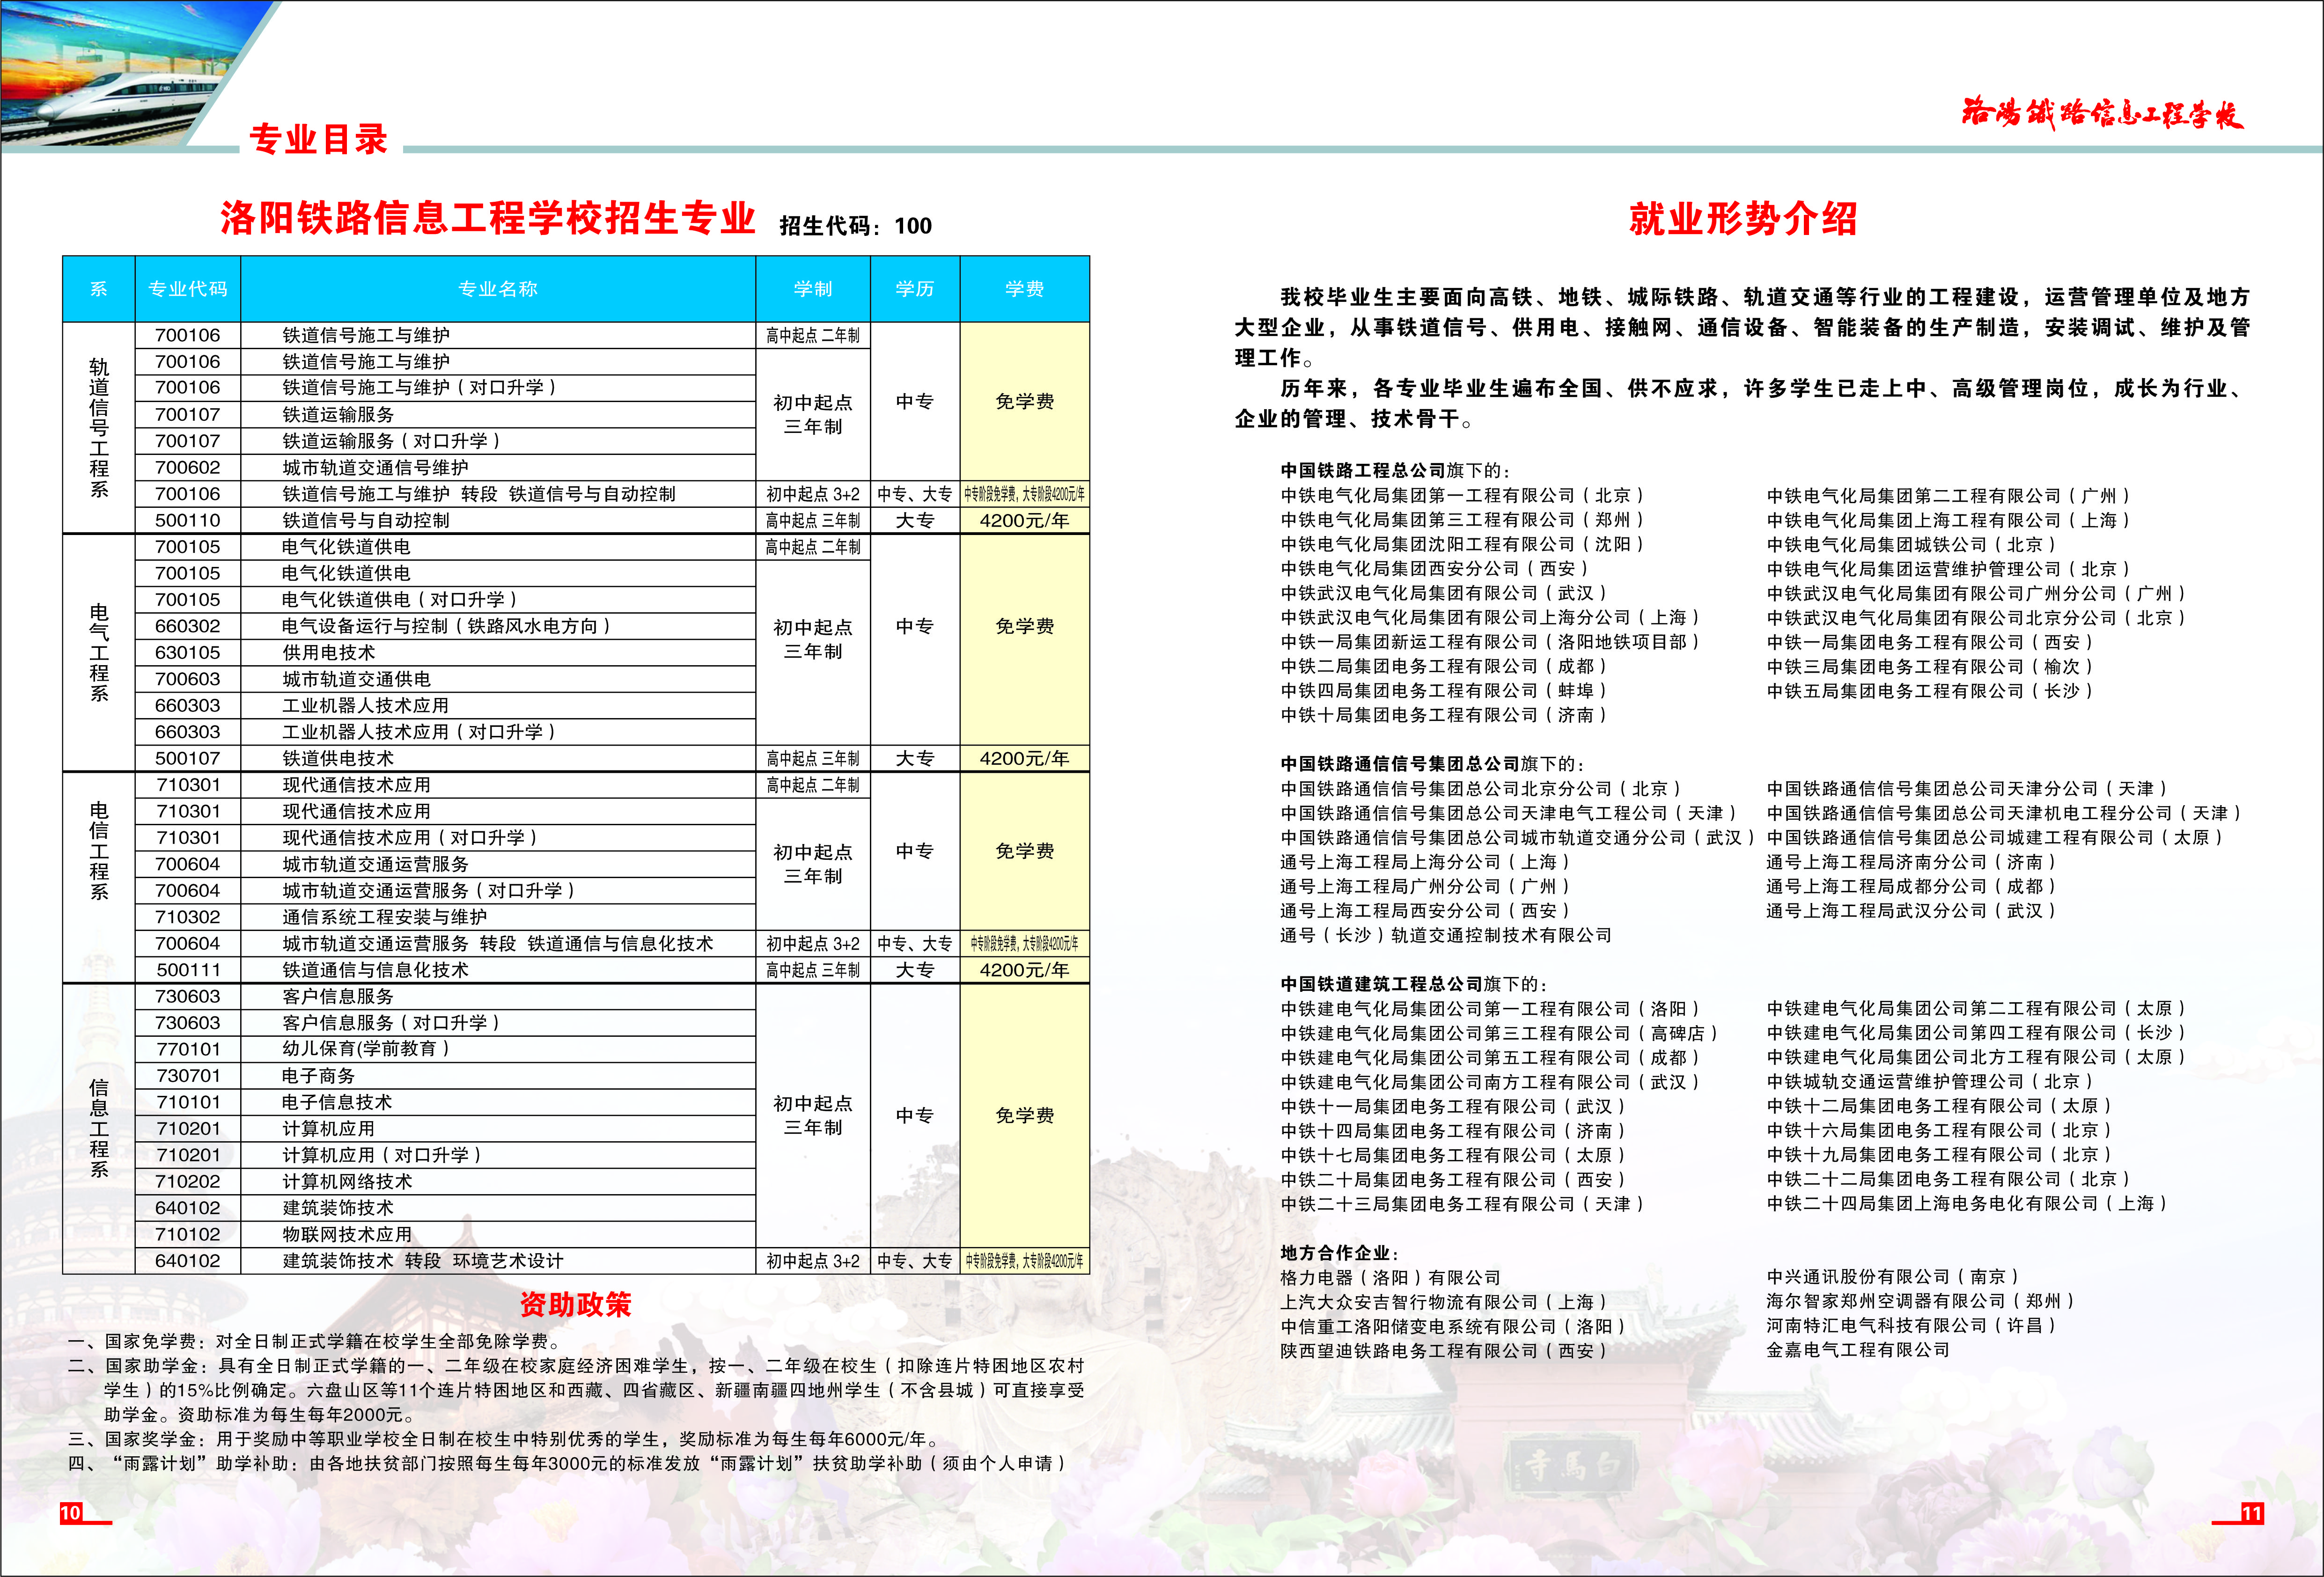Click the 资助政策 heading
The height and width of the screenshot is (1577, 2324).
pos(575,1304)
